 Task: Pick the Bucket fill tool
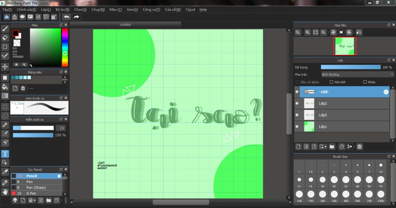(x=5, y=87)
